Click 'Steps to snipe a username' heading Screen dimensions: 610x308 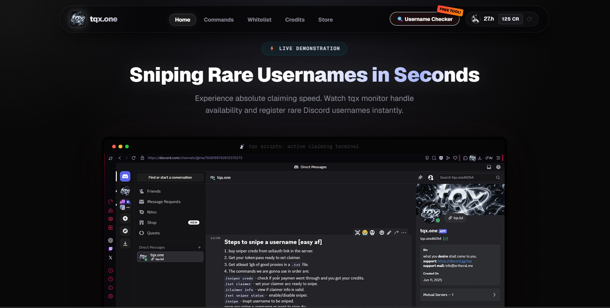pos(273,242)
